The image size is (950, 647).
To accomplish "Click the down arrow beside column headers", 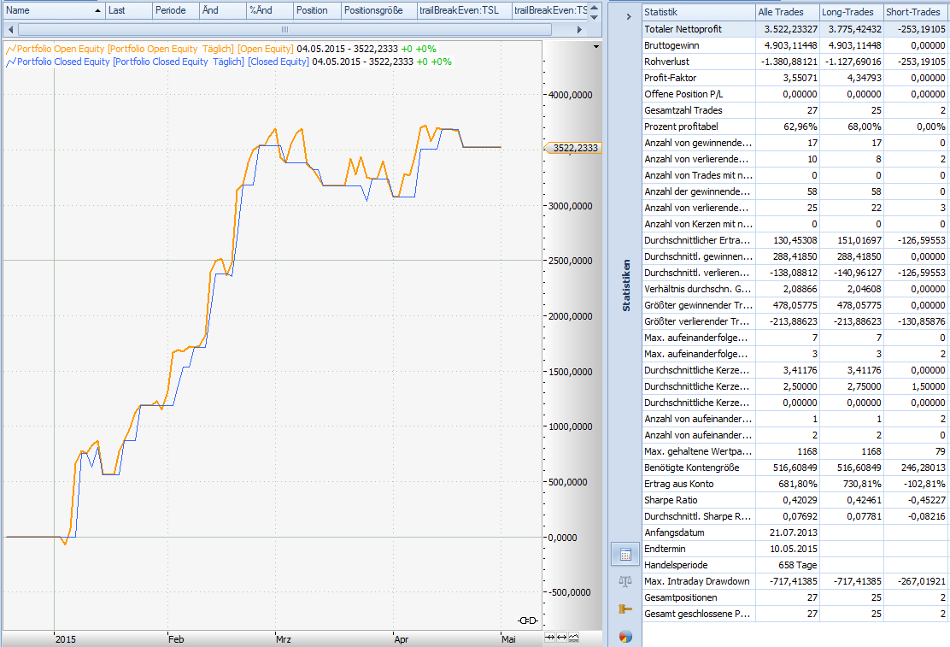I will (x=595, y=17).
